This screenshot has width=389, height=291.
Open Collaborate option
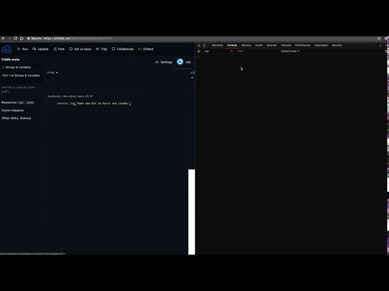tap(123, 49)
